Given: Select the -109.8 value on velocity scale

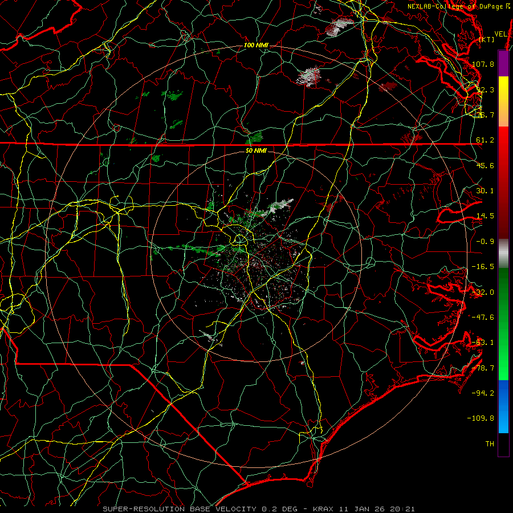Looking at the screenshot, I should pos(481,418).
